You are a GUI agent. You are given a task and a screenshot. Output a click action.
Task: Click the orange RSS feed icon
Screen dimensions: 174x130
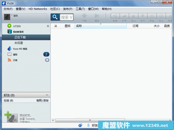(x=9, y=60)
